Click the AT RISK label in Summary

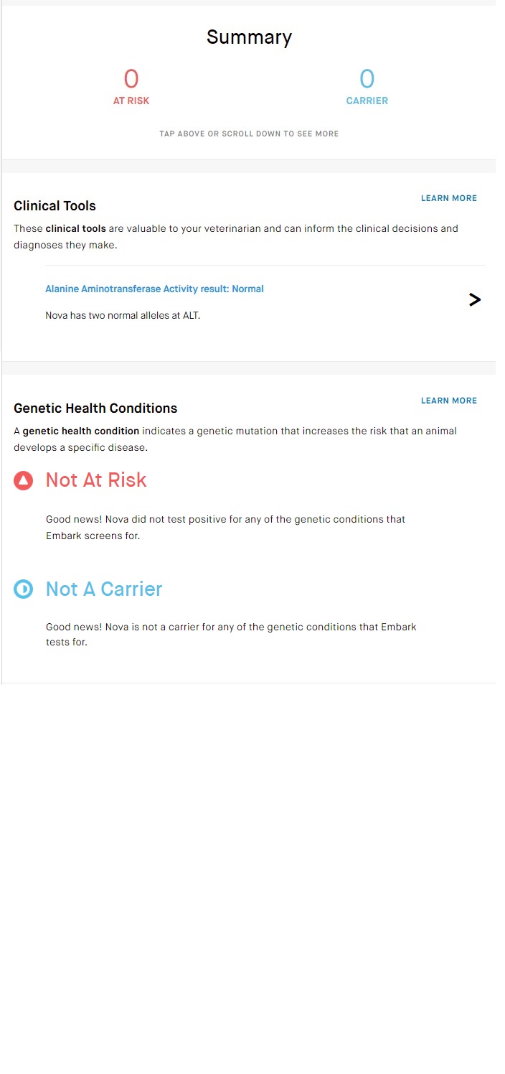(x=131, y=101)
